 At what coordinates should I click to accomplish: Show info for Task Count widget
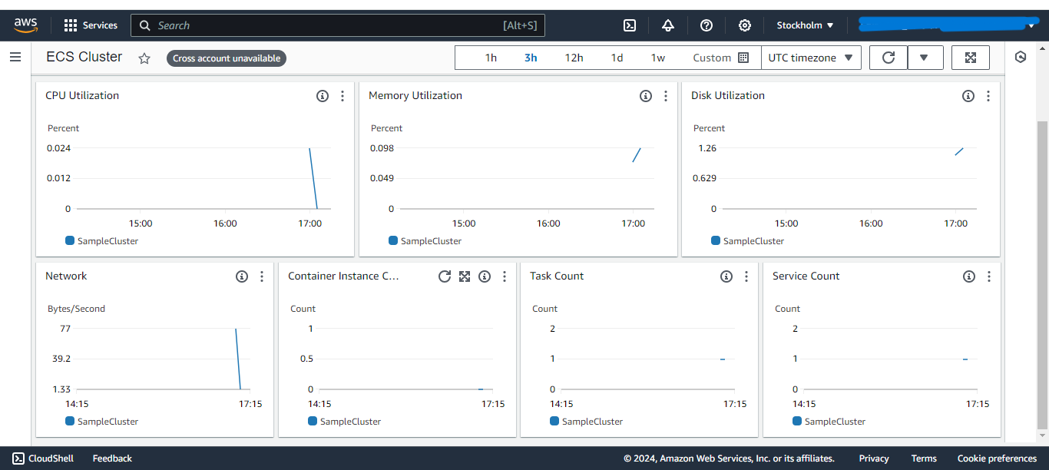coord(726,276)
